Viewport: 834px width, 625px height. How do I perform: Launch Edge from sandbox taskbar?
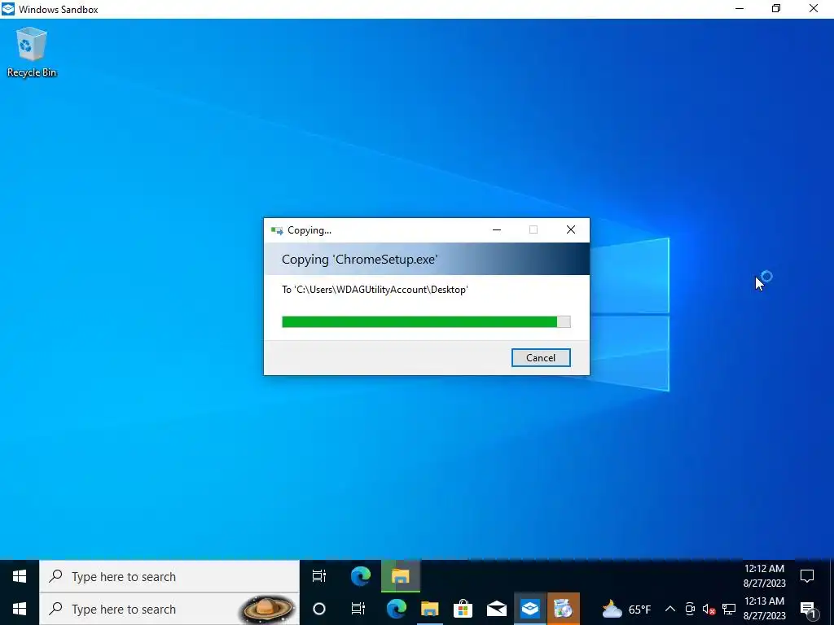tap(361, 576)
